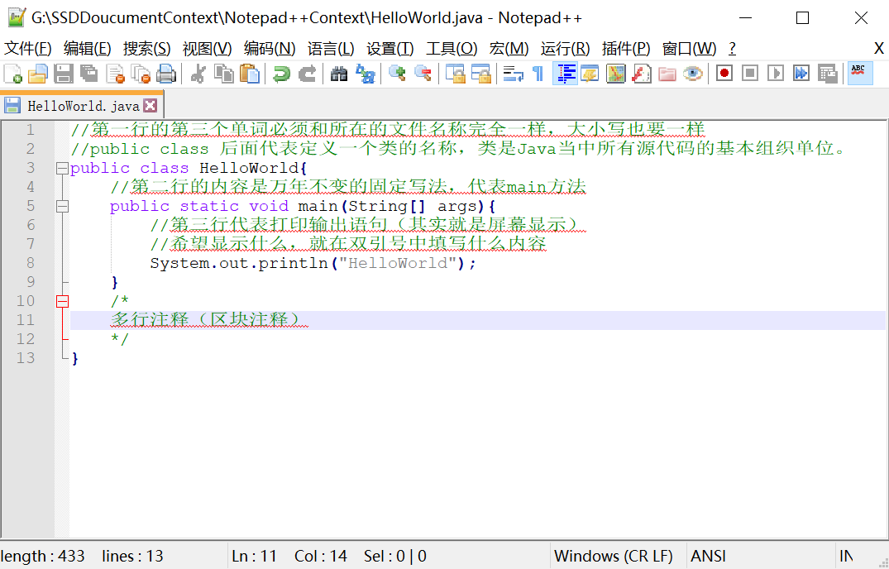The width and height of the screenshot is (889, 569).
Task: Click line number 13 in the margin
Action: pyautogui.click(x=26, y=358)
